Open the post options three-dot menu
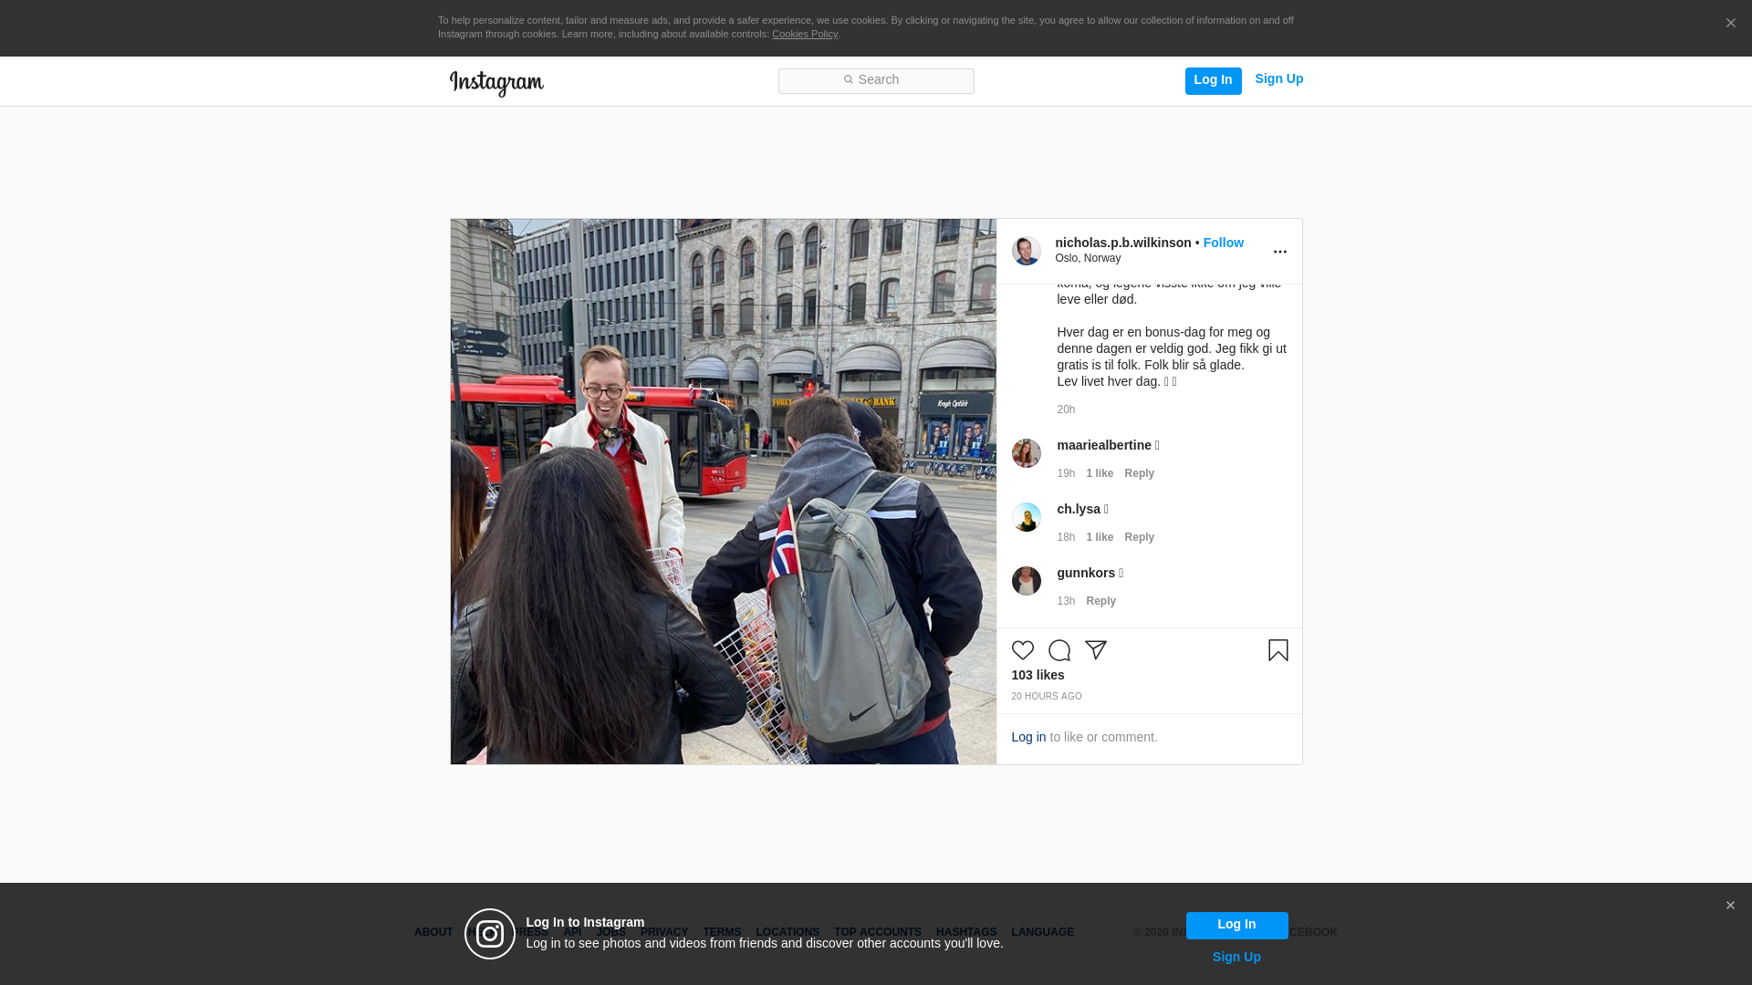The width and height of the screenshot is (1752, 985). (1279, 252)
